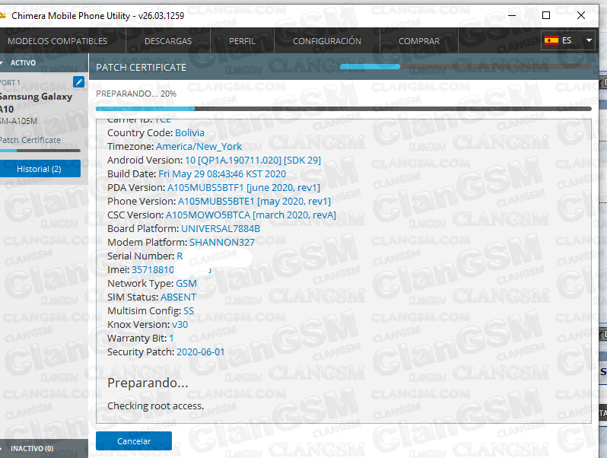The width and height of the screenshot is (607, 458).
Task: Select the Samsung Galaxy A10 device entry
Action: (x=36, y=103)
